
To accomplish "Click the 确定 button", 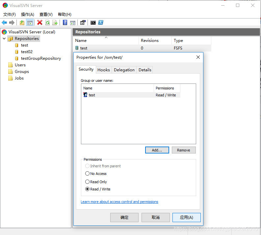I will pyautogui.click(x=124, y=217).
